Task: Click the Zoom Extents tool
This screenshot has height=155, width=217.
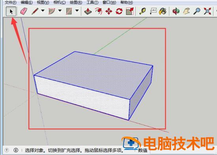Action: pos(207,11)
